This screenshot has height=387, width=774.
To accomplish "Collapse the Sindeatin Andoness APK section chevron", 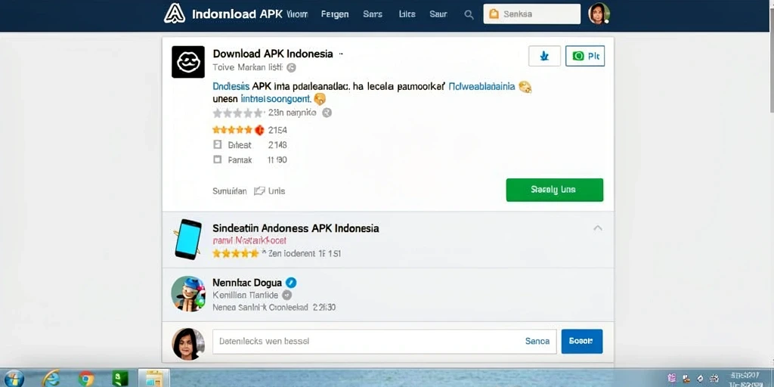I will click(598, 228).
